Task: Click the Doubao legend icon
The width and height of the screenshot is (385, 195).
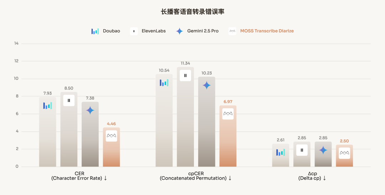Action: pos(95,31)
